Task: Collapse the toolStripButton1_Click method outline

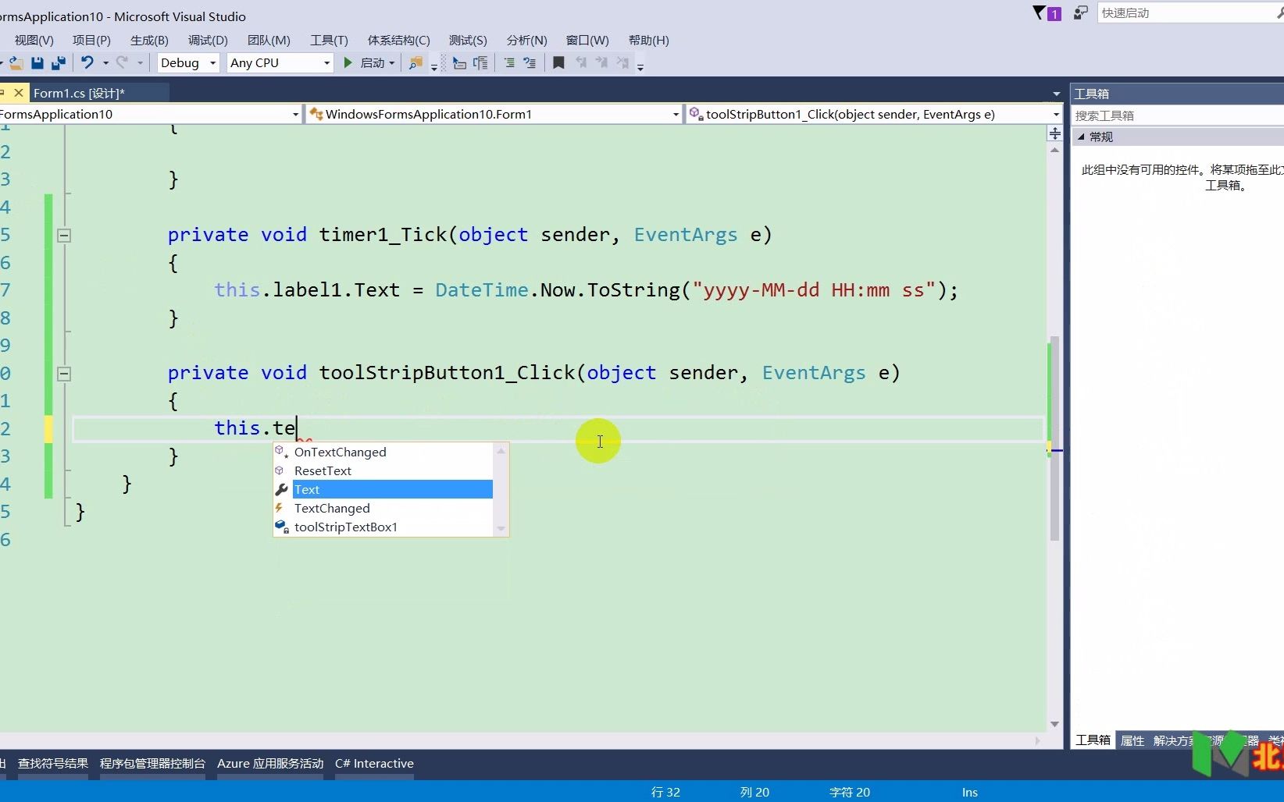Action: (64, 373)
